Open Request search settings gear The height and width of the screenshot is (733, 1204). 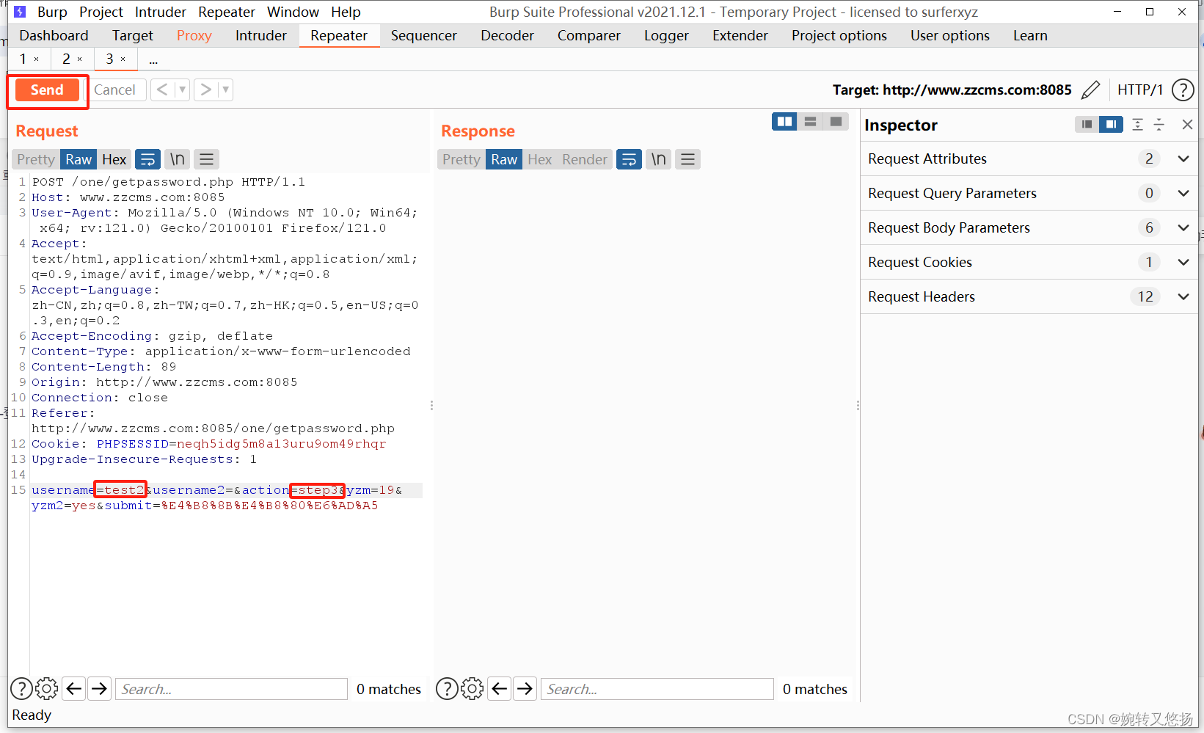point(46,688)
